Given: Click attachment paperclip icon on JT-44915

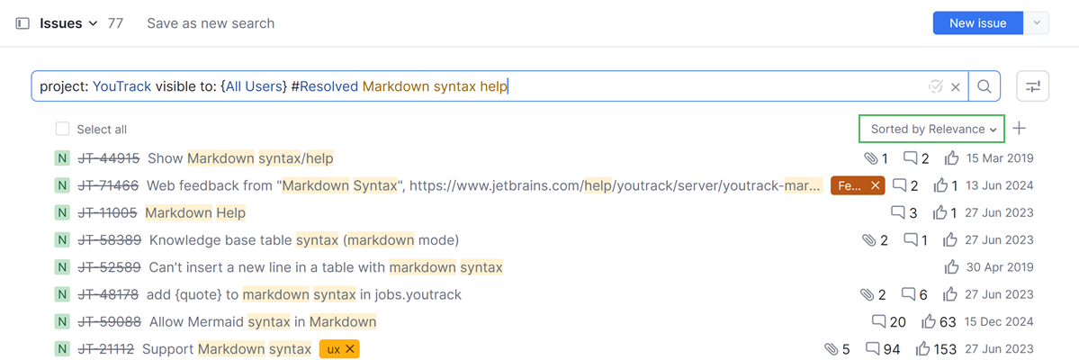Looking at the screenshot, I should click(x=869, y=158).
